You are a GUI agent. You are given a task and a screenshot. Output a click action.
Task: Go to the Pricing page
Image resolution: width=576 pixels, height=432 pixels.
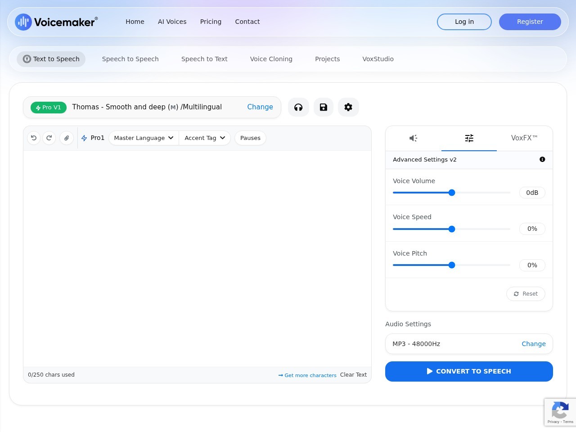pos(211,22)
